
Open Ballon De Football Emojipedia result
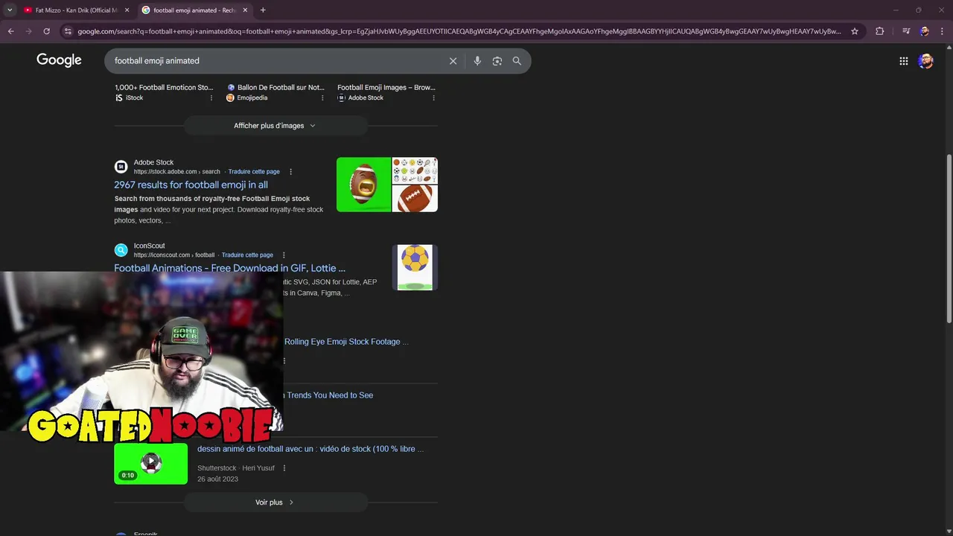tap(281, 87)
